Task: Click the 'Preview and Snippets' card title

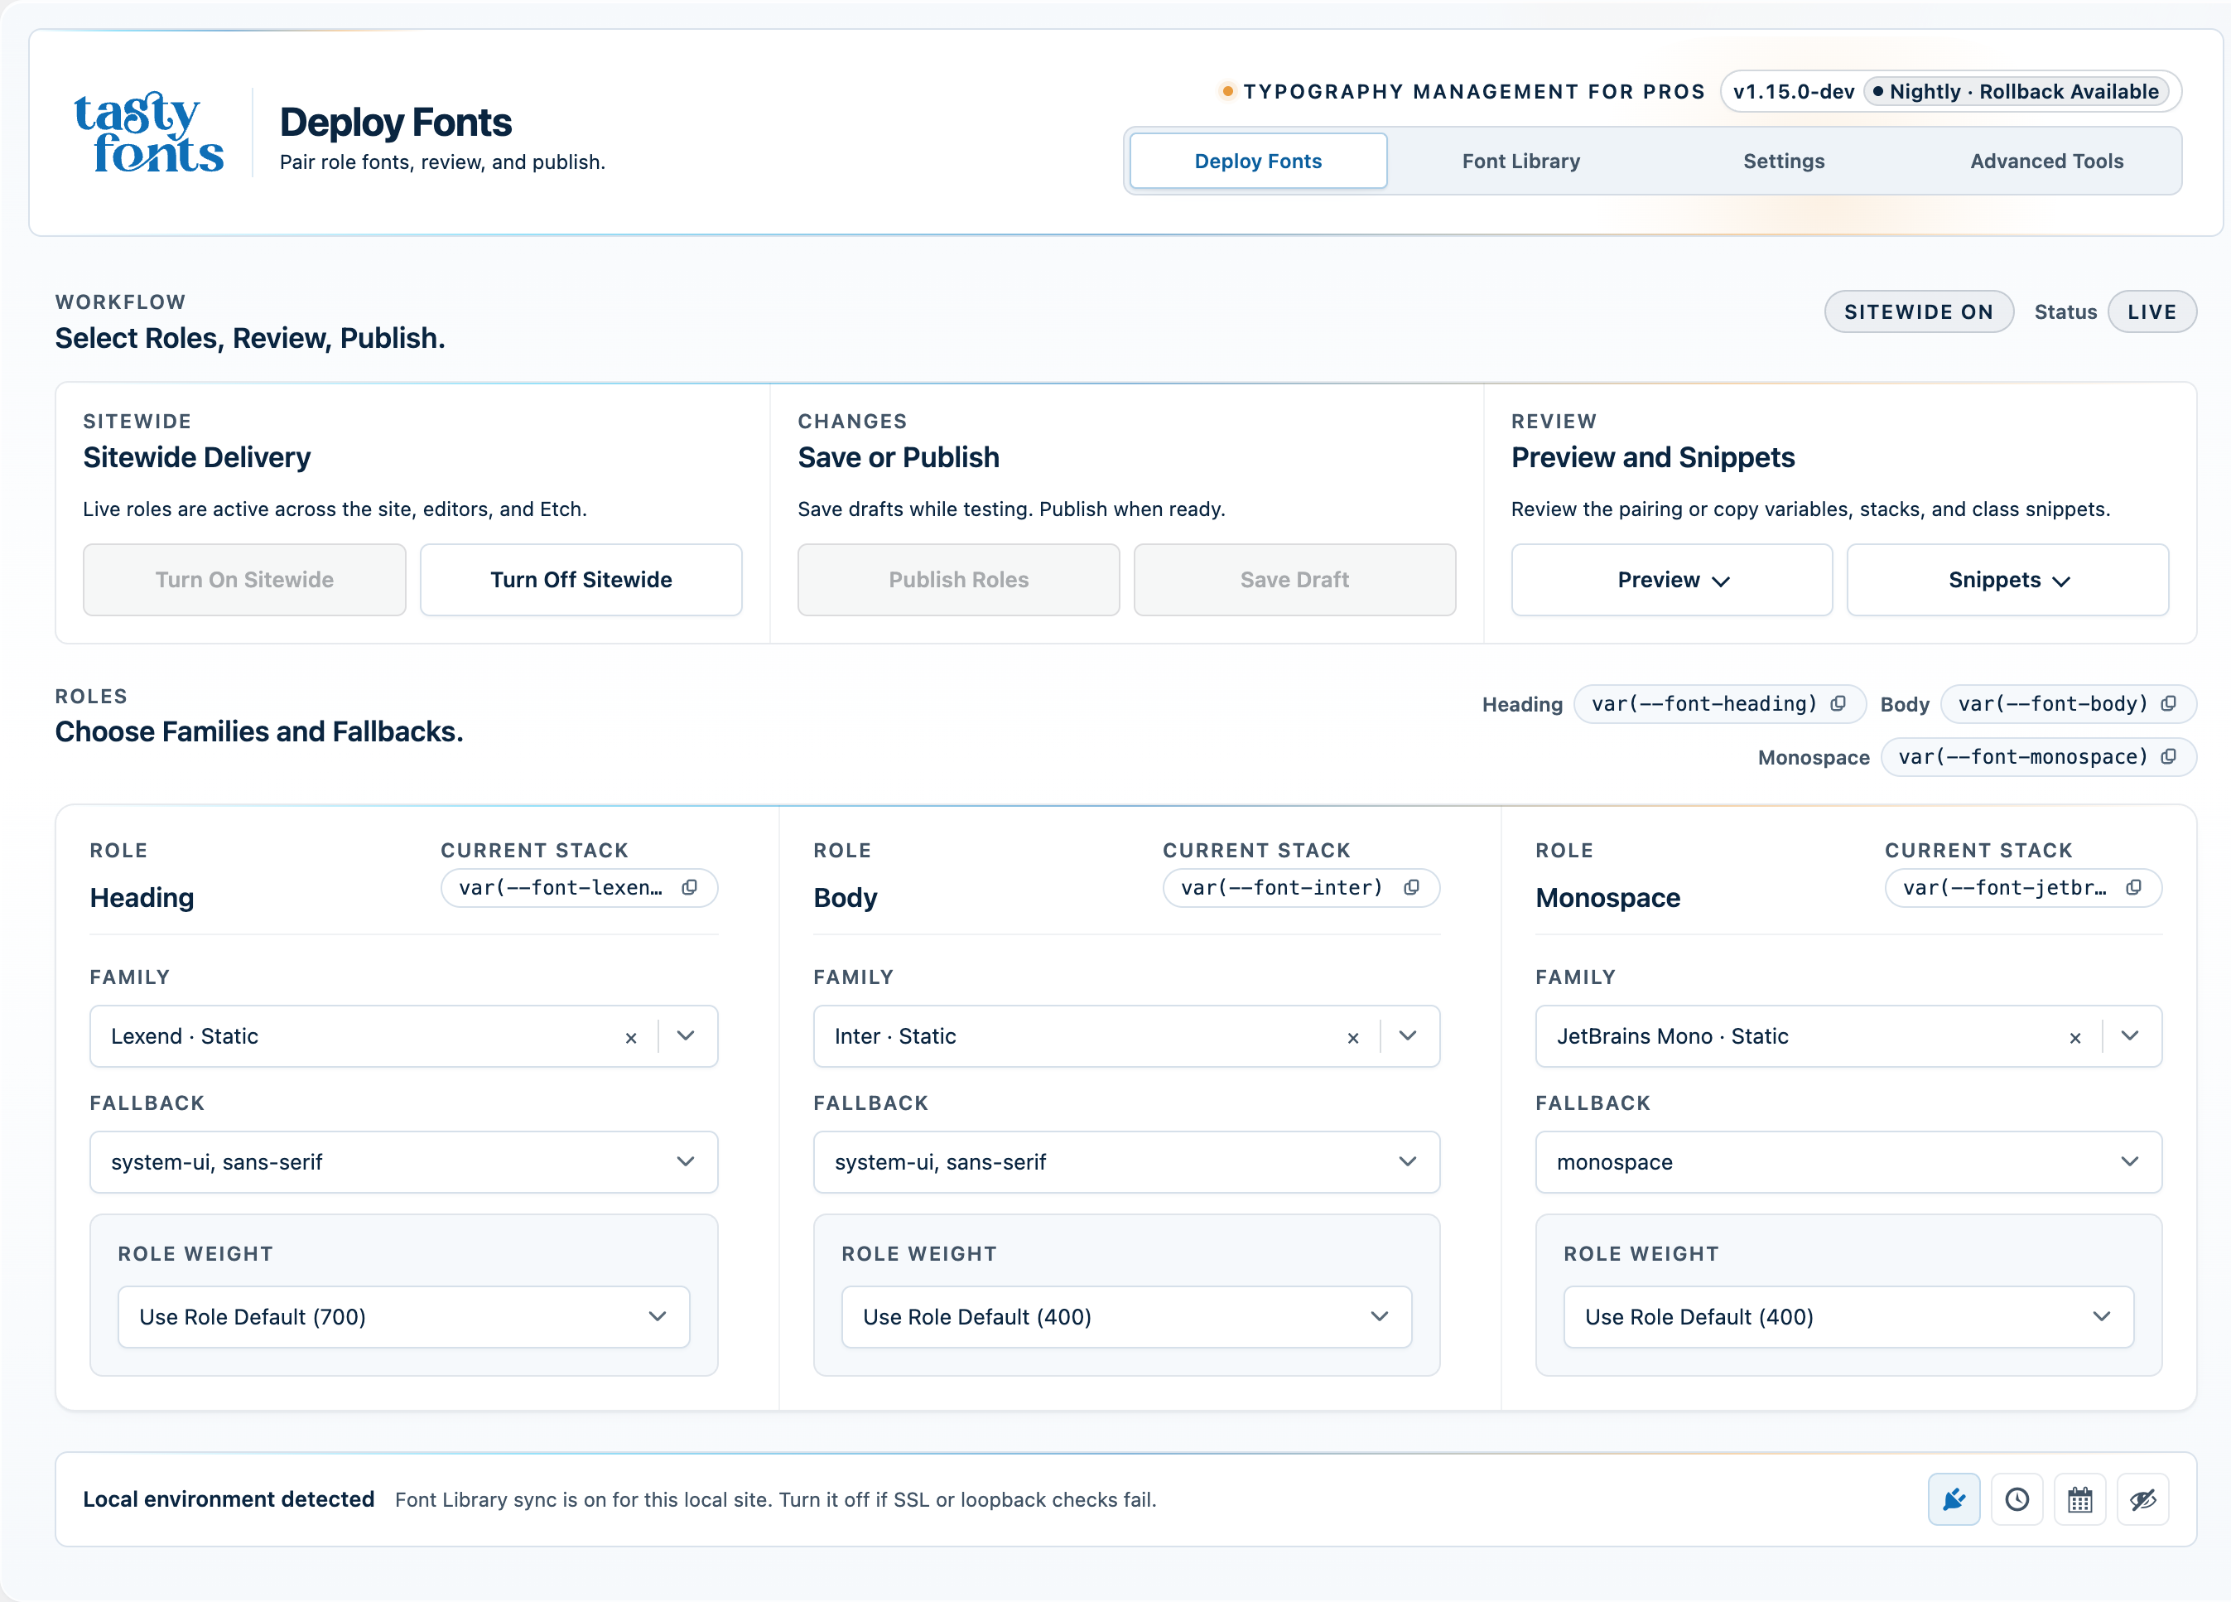Action: pyautogui.click(x=1653, y=457)
